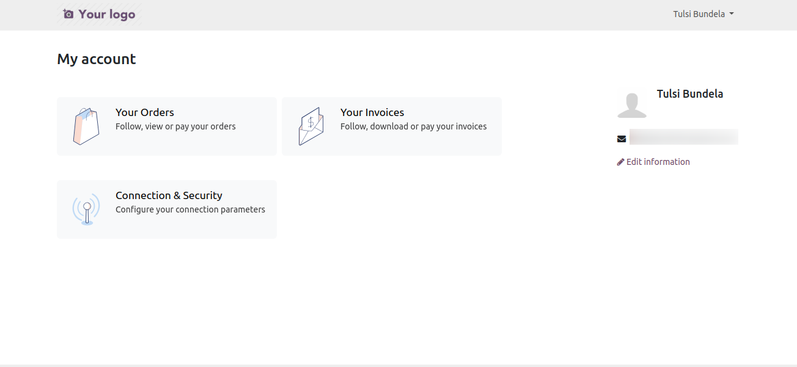
Task: Click the shopping bag icon for orders
Action: (x=86, y=126)
